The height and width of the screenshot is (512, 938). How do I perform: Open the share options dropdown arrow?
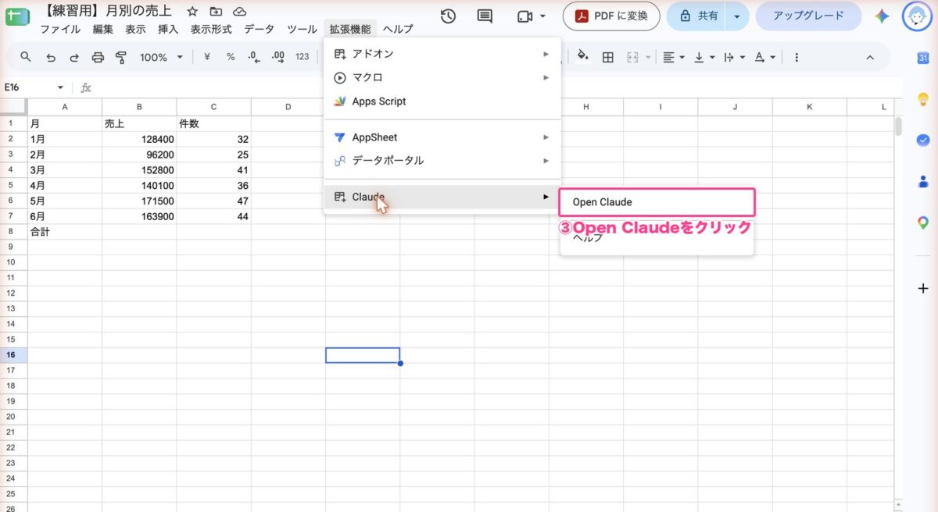[x=737, y=16]
